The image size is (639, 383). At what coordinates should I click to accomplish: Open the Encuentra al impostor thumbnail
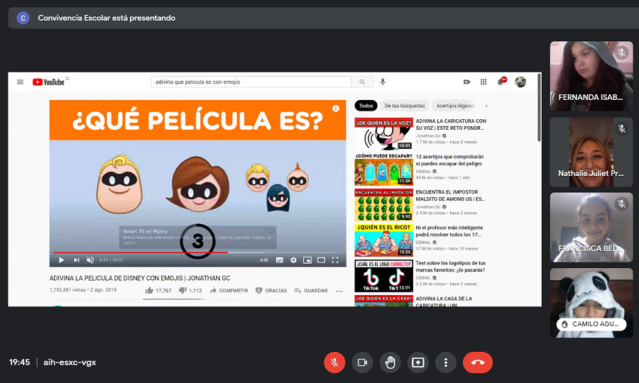click(384, 205)
